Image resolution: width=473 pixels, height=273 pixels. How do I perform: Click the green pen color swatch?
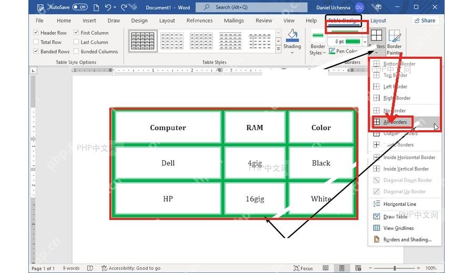click(353, 41)
